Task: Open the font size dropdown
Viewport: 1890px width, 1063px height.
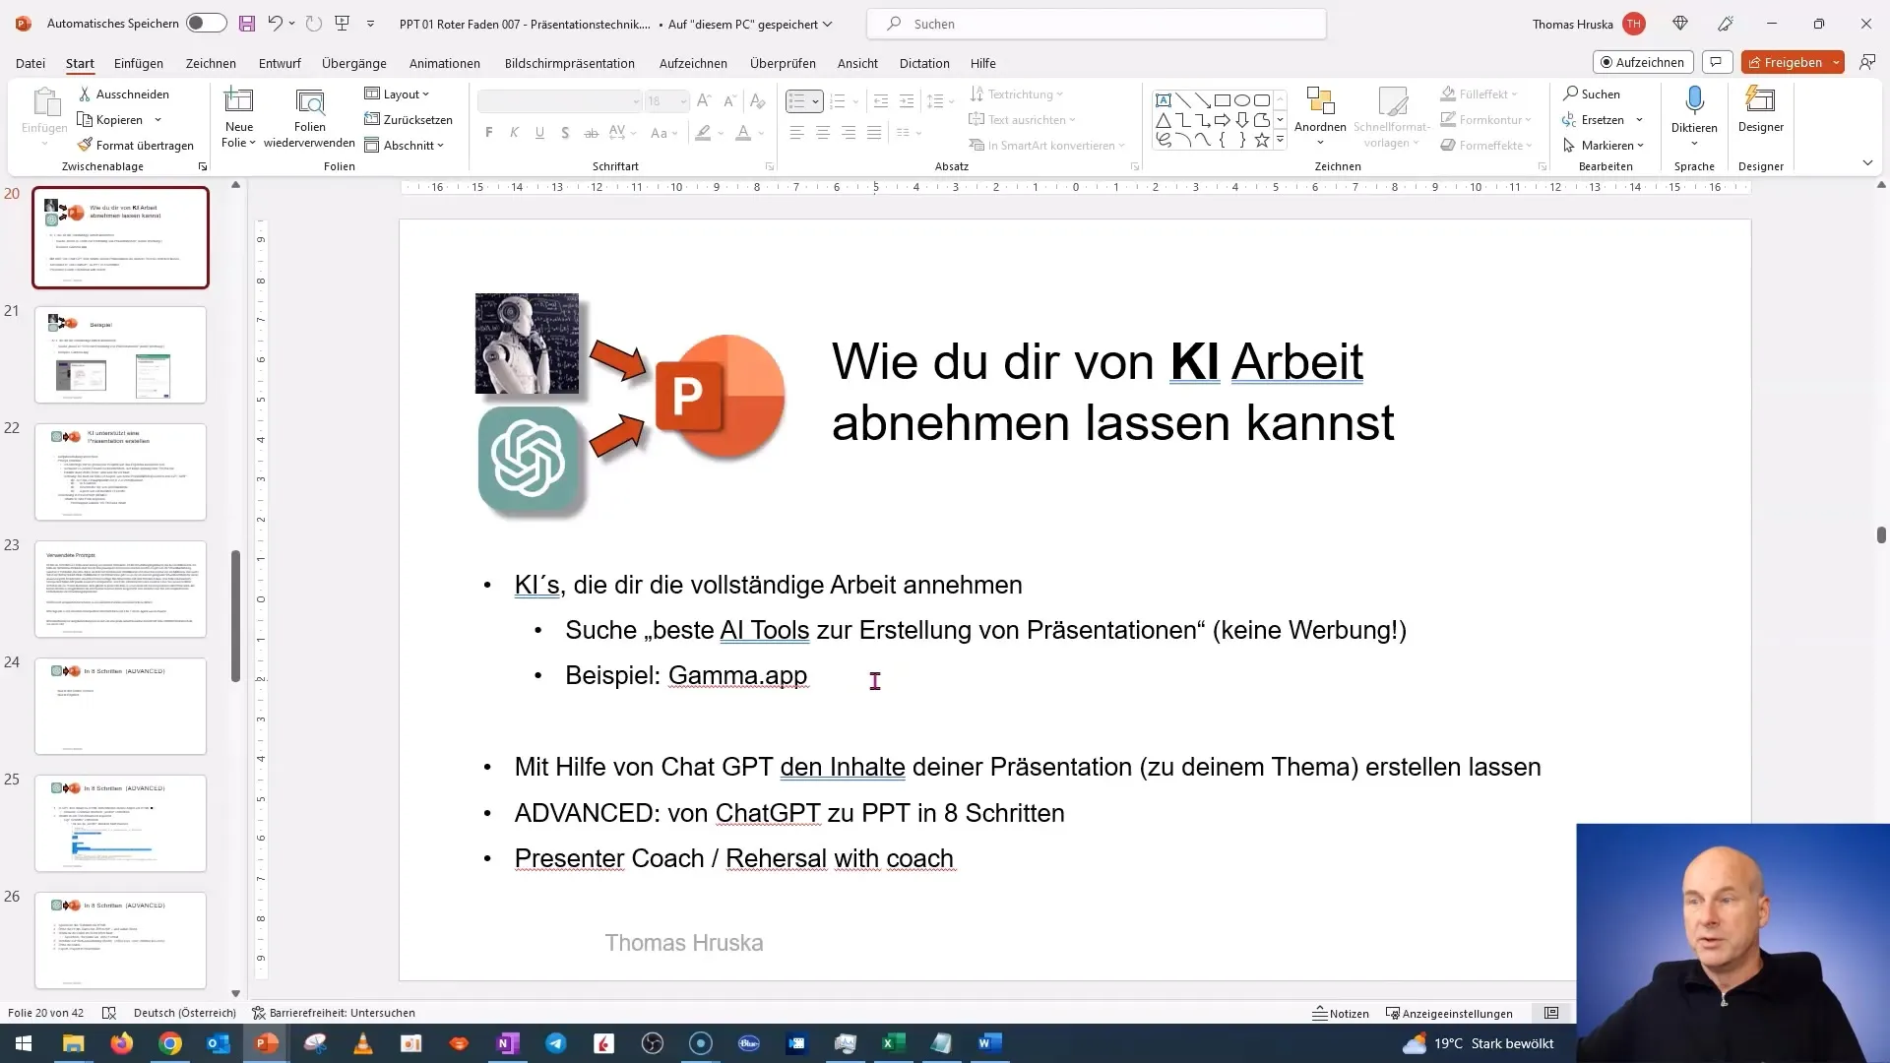Action: [x=683, y=101]
